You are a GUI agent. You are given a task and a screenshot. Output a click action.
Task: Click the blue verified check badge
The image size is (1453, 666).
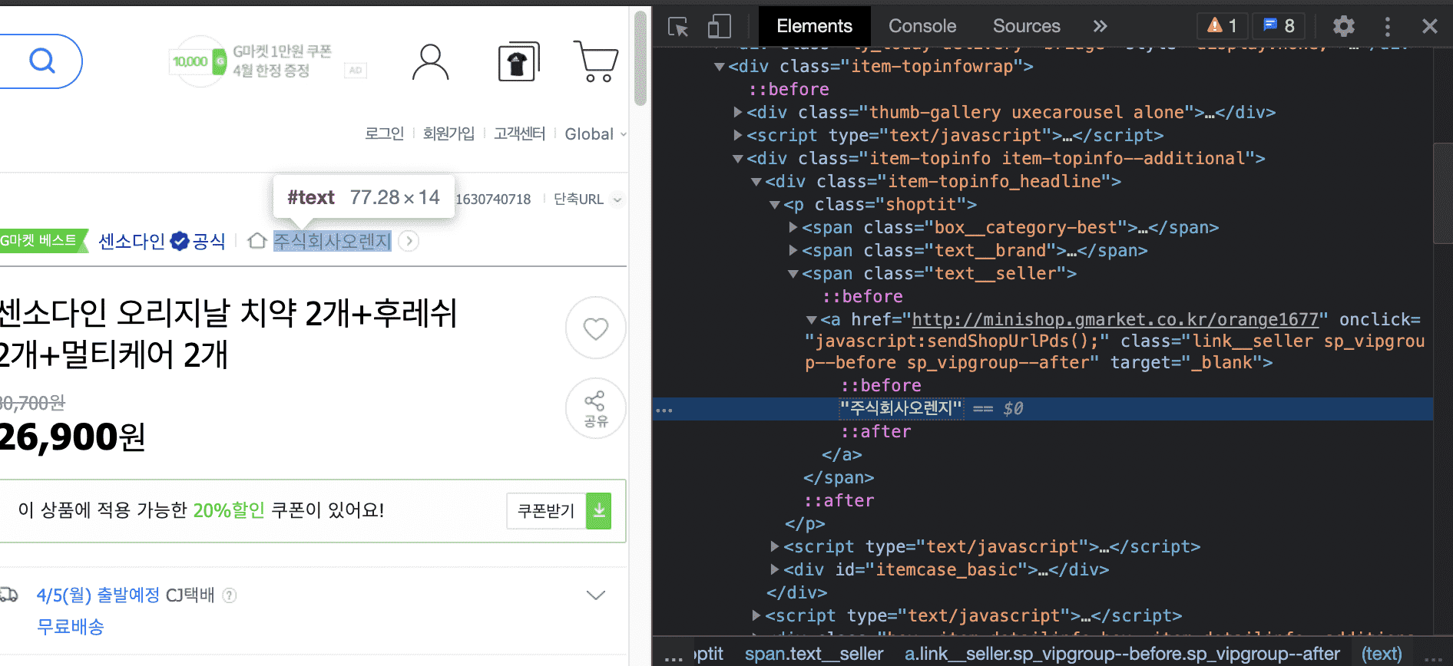click(x=179, y=241)
